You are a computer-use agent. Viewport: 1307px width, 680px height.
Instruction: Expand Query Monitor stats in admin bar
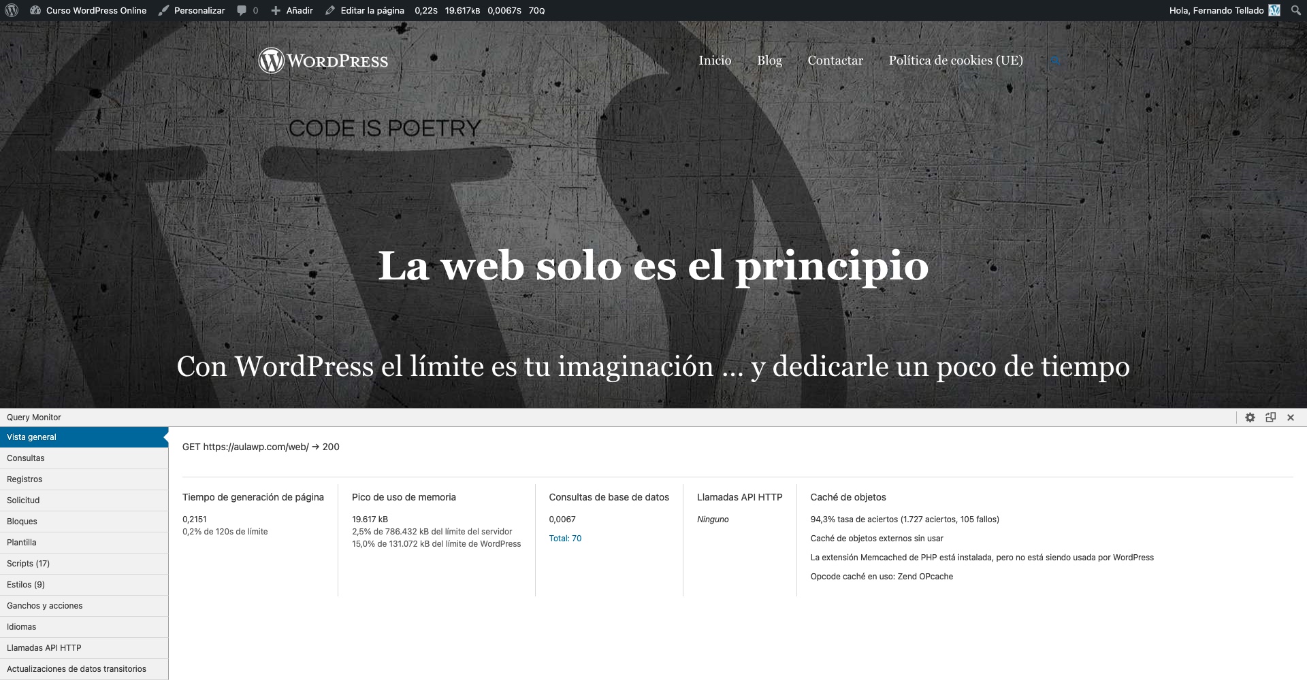(x=479, y=10)
